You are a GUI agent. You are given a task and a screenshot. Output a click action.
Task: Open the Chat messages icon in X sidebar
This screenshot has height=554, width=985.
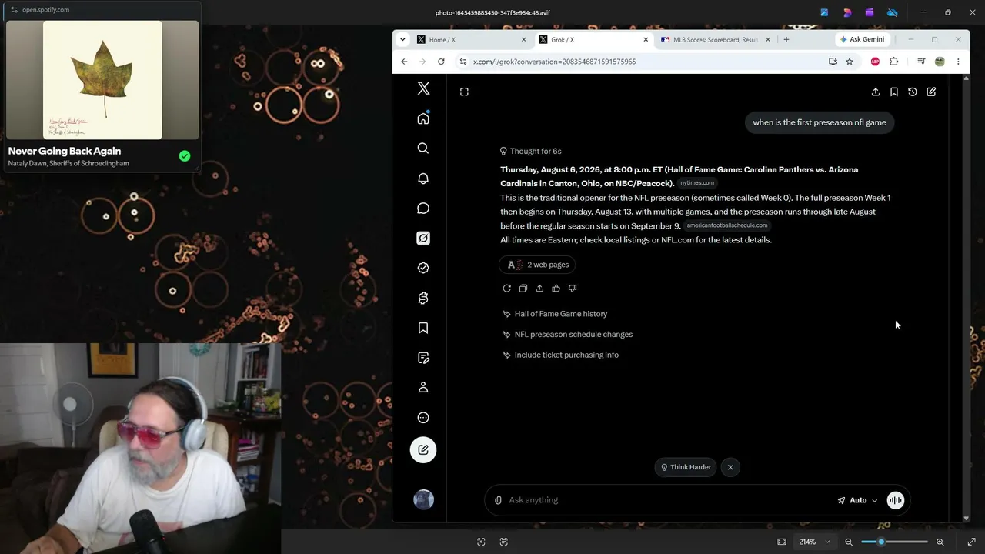[423, 208]
